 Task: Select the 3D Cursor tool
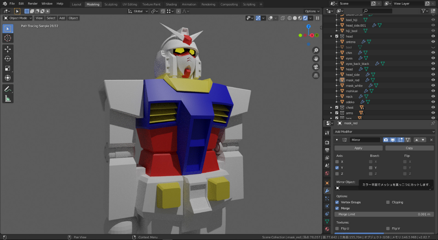point(8,38)
